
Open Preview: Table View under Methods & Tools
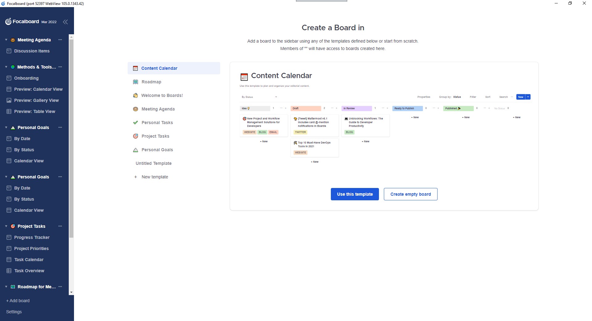pos(35,111)
